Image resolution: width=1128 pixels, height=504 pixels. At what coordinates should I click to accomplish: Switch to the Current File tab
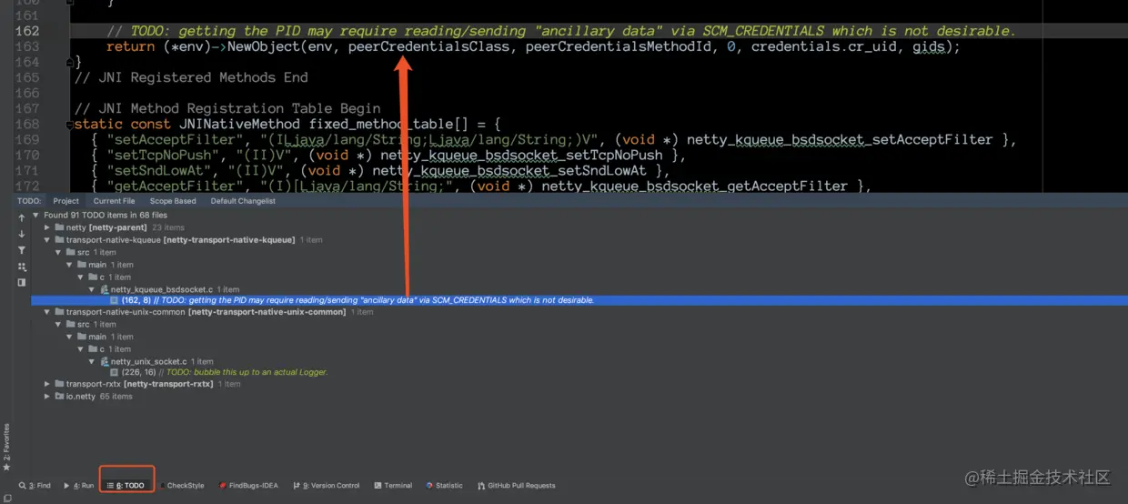pyautogui.click(x=114, y=201)
